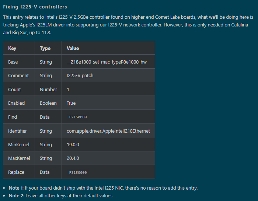Click the Value column header
The image size is (258, 201).
pyautogui.click(x=73, y=48)
